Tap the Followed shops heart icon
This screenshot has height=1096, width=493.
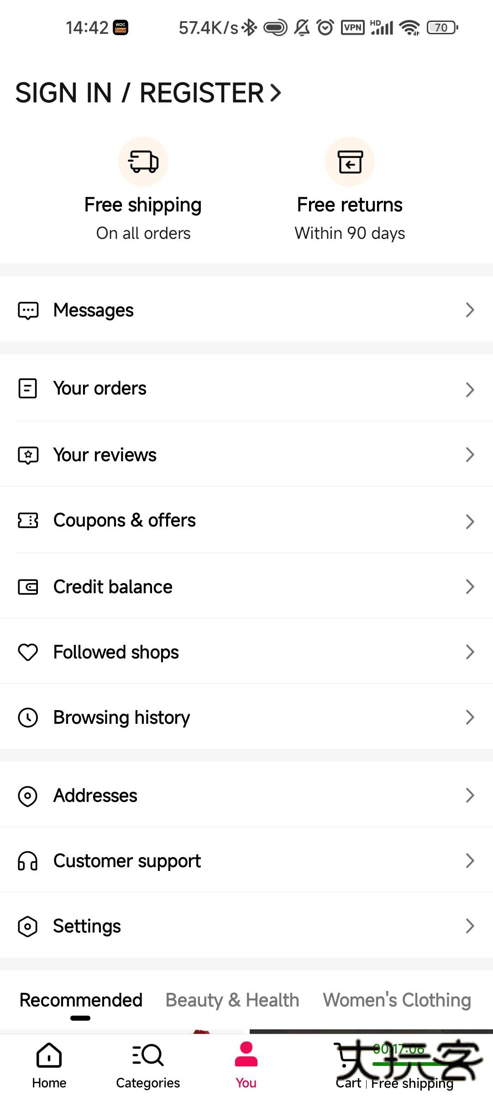28,652
